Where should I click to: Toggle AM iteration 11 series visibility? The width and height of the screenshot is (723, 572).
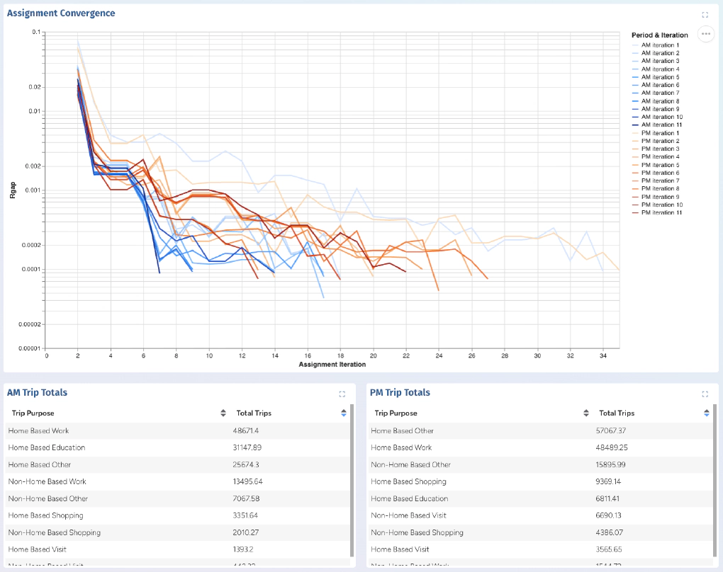(x=661, y=125)
